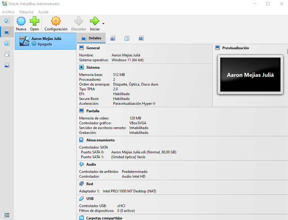
Task: Click the topmost icon in left sidebar
Action: click(x=7, y=21)
